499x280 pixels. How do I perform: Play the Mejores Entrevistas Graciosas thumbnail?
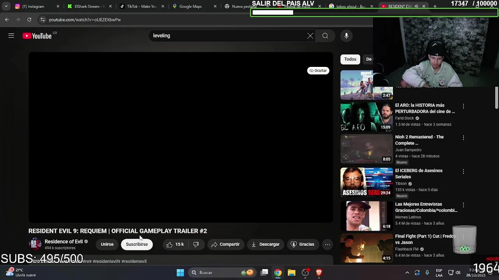366,216
